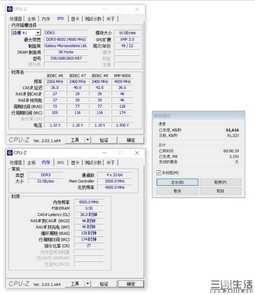Click the SK Hynix DRAM manufacturer field
This screenshot has width=255, height=295.
point(66,52)
